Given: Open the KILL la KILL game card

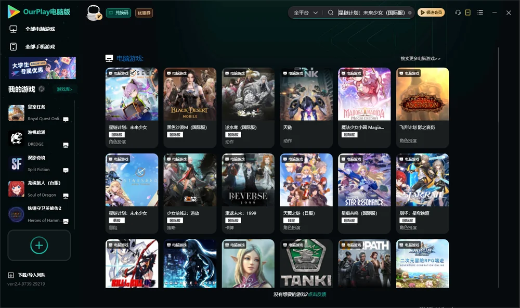Looking at the screenshot, I should [132, 264].
